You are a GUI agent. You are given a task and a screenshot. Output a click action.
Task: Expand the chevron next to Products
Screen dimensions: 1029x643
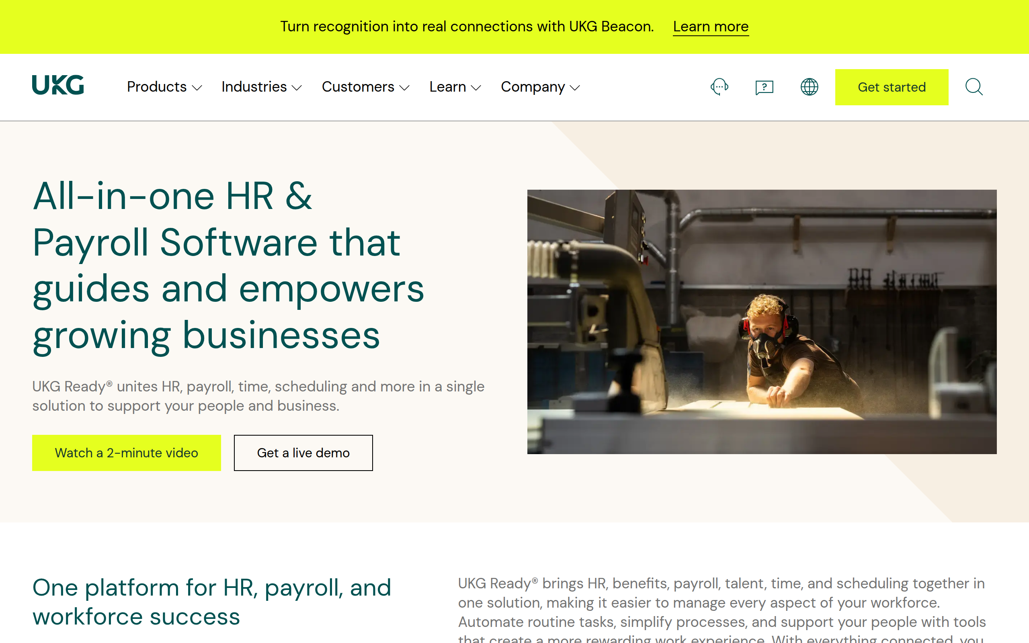click(197, 88)
